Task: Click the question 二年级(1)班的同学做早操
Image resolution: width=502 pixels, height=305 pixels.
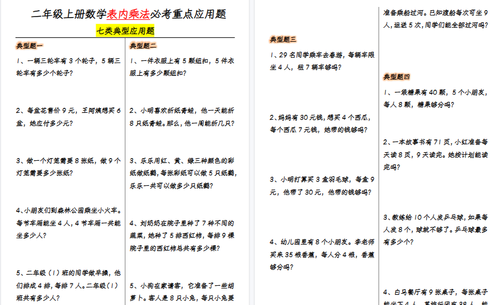Action: [68, 285]
